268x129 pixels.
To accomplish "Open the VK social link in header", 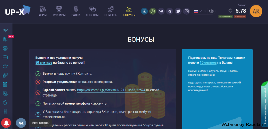I will pyautogui.click(x=161, y=11).
